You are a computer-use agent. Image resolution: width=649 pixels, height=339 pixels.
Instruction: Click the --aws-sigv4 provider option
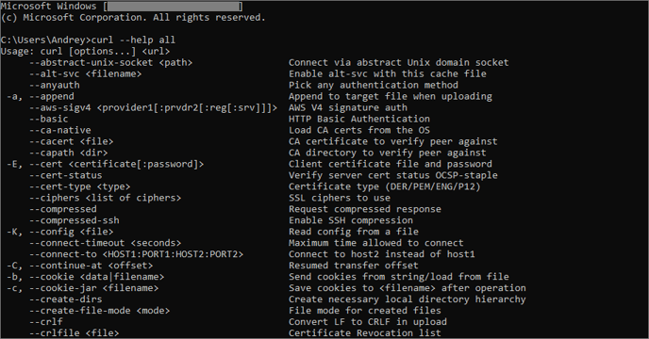(x=153, y=108)
